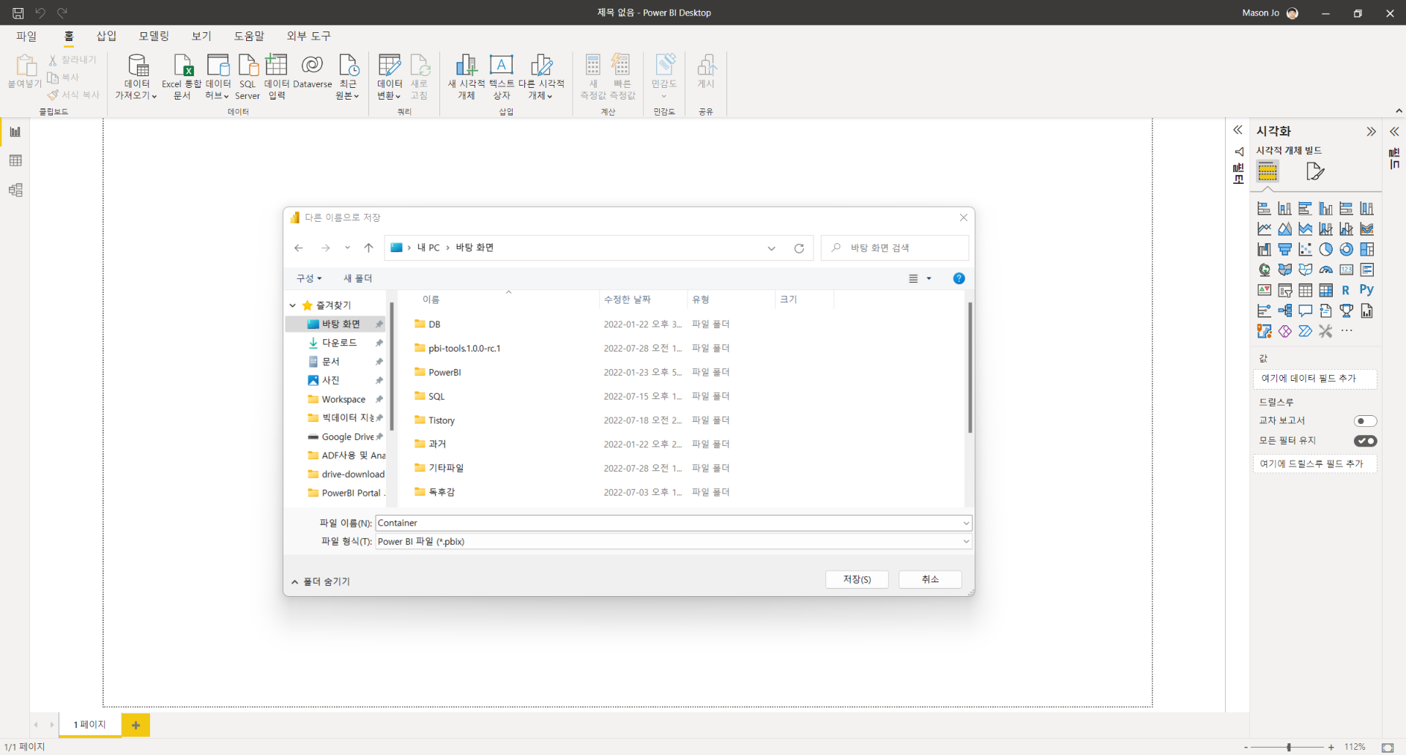Image resolution: width=1406 pixels, height=755 pixels.
Task: Toggle the 모든 필터 유지 switch
Action: (x=1365, y=441)
